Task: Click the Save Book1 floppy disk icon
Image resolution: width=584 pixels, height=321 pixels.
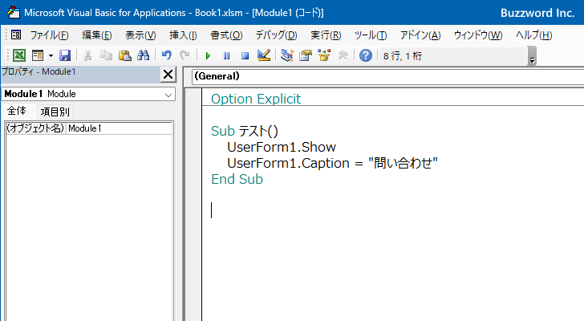Action: (x=65, y=55)
